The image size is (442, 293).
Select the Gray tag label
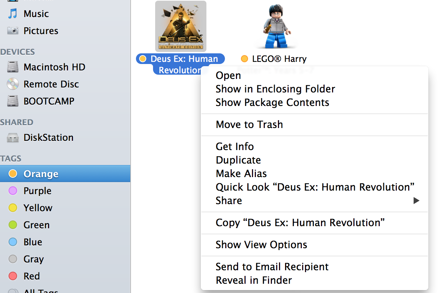[x=33, y=259]
